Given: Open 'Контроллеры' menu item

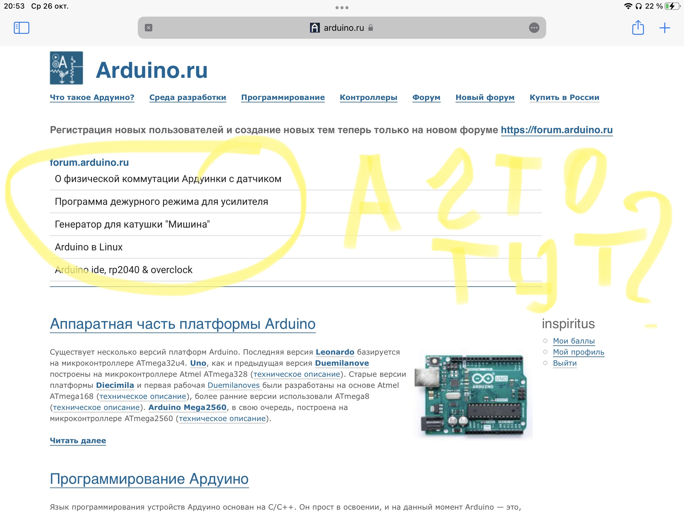Looking at the screenshot, I should (x=368, y=97).
